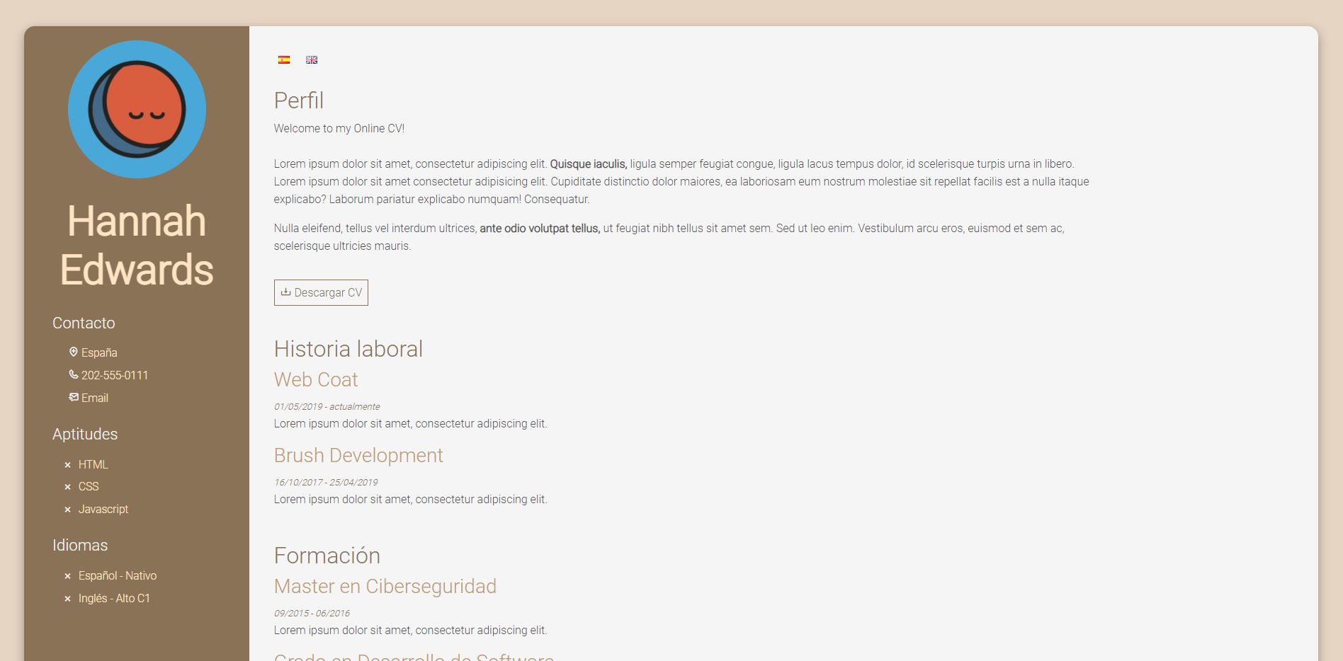Click the Historia laboral section heading

pyautogui.click(x=348, y=349)
